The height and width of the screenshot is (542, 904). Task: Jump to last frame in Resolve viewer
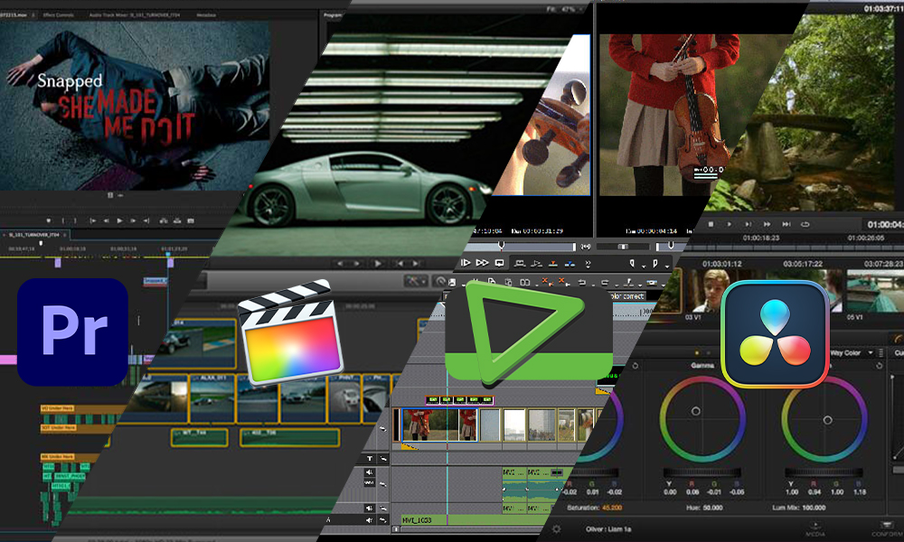786,224
